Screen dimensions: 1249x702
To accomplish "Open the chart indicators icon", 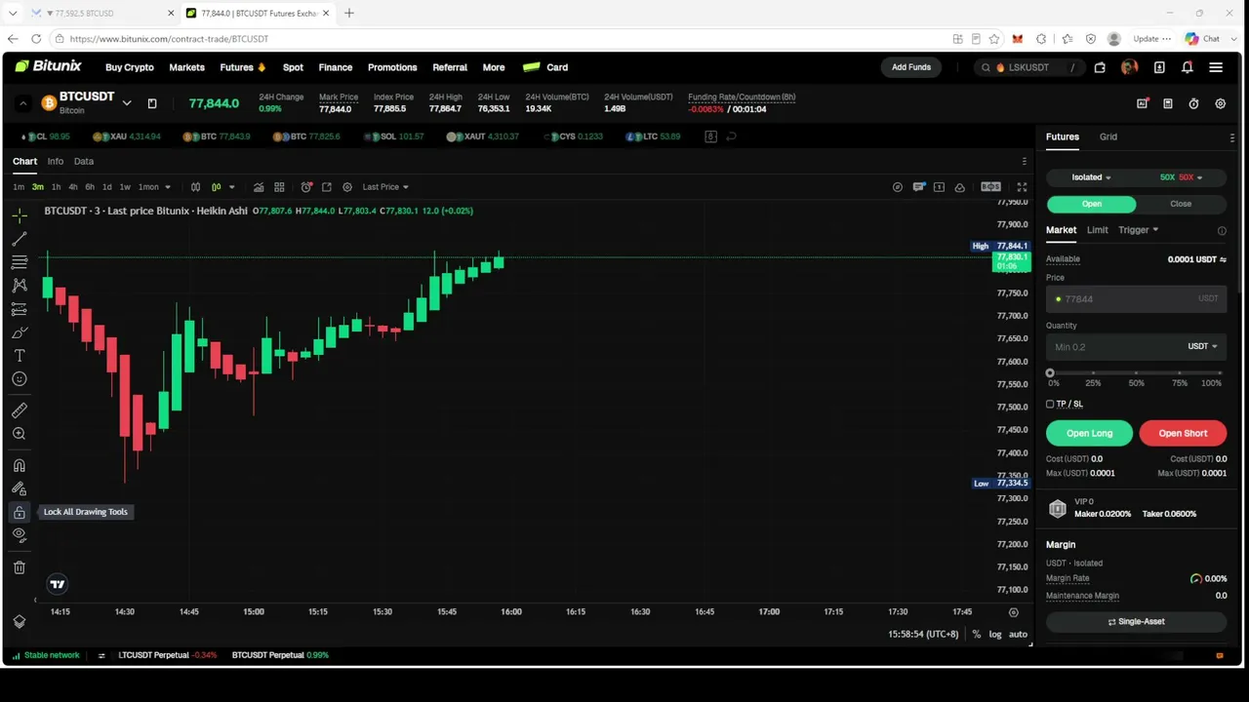I will tap(259, 187).
